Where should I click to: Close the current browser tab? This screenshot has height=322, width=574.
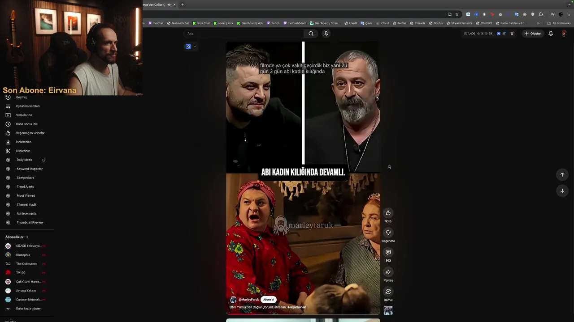tap(174, 4)
